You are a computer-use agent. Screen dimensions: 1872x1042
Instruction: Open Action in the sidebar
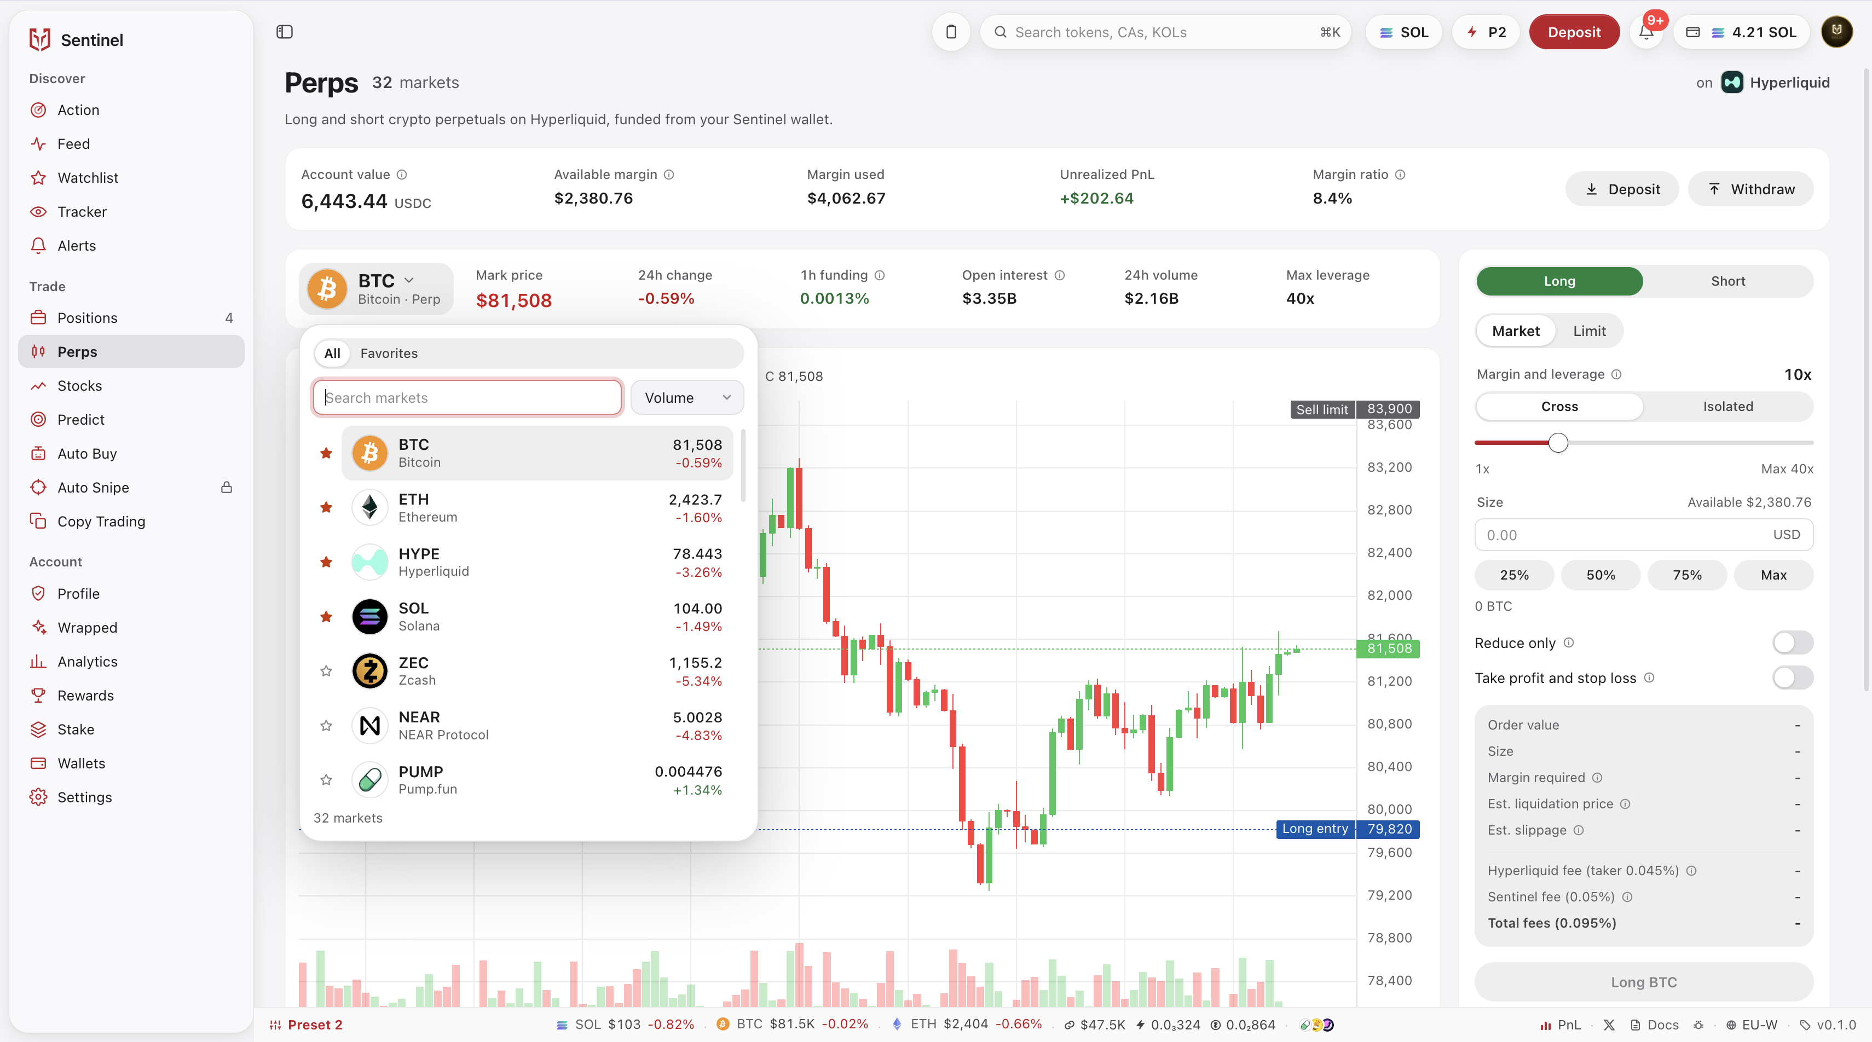point(131,109)
